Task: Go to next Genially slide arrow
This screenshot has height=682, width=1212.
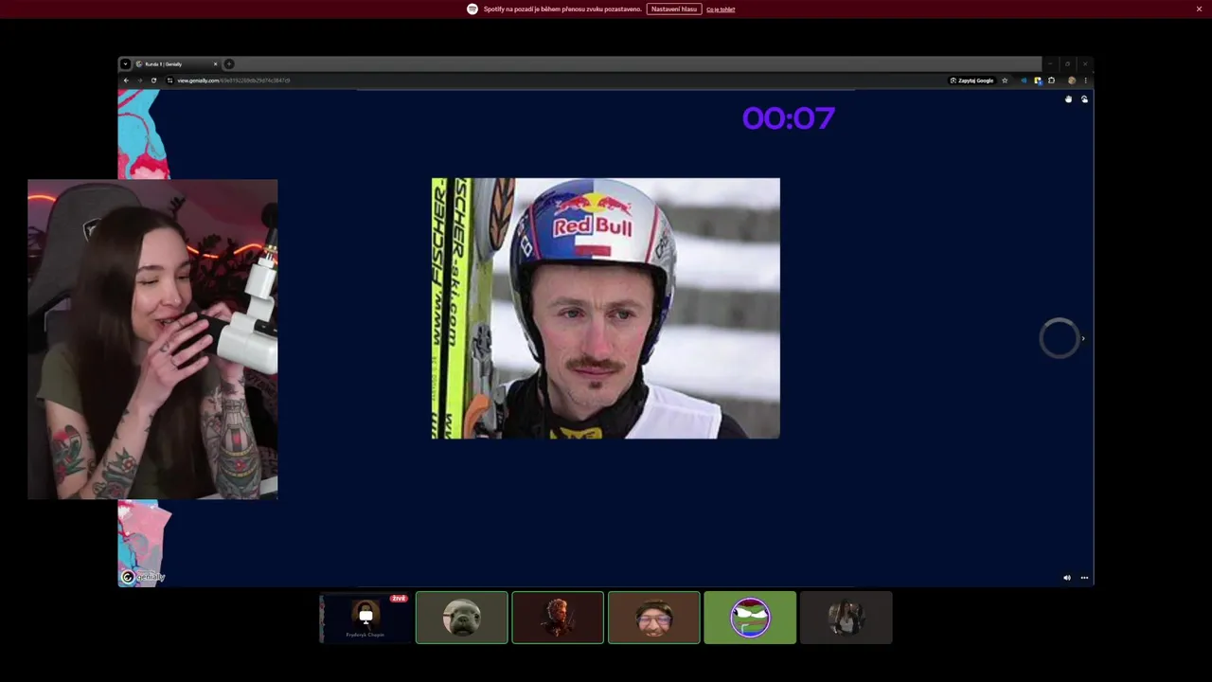Action: click(x=1082, y=338)
